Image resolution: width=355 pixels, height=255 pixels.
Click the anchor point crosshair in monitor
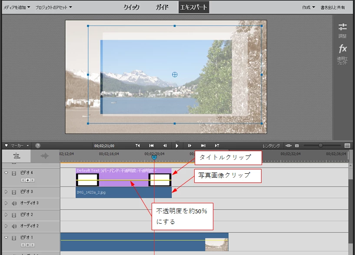pyautogui.click(x=175, y=74)
